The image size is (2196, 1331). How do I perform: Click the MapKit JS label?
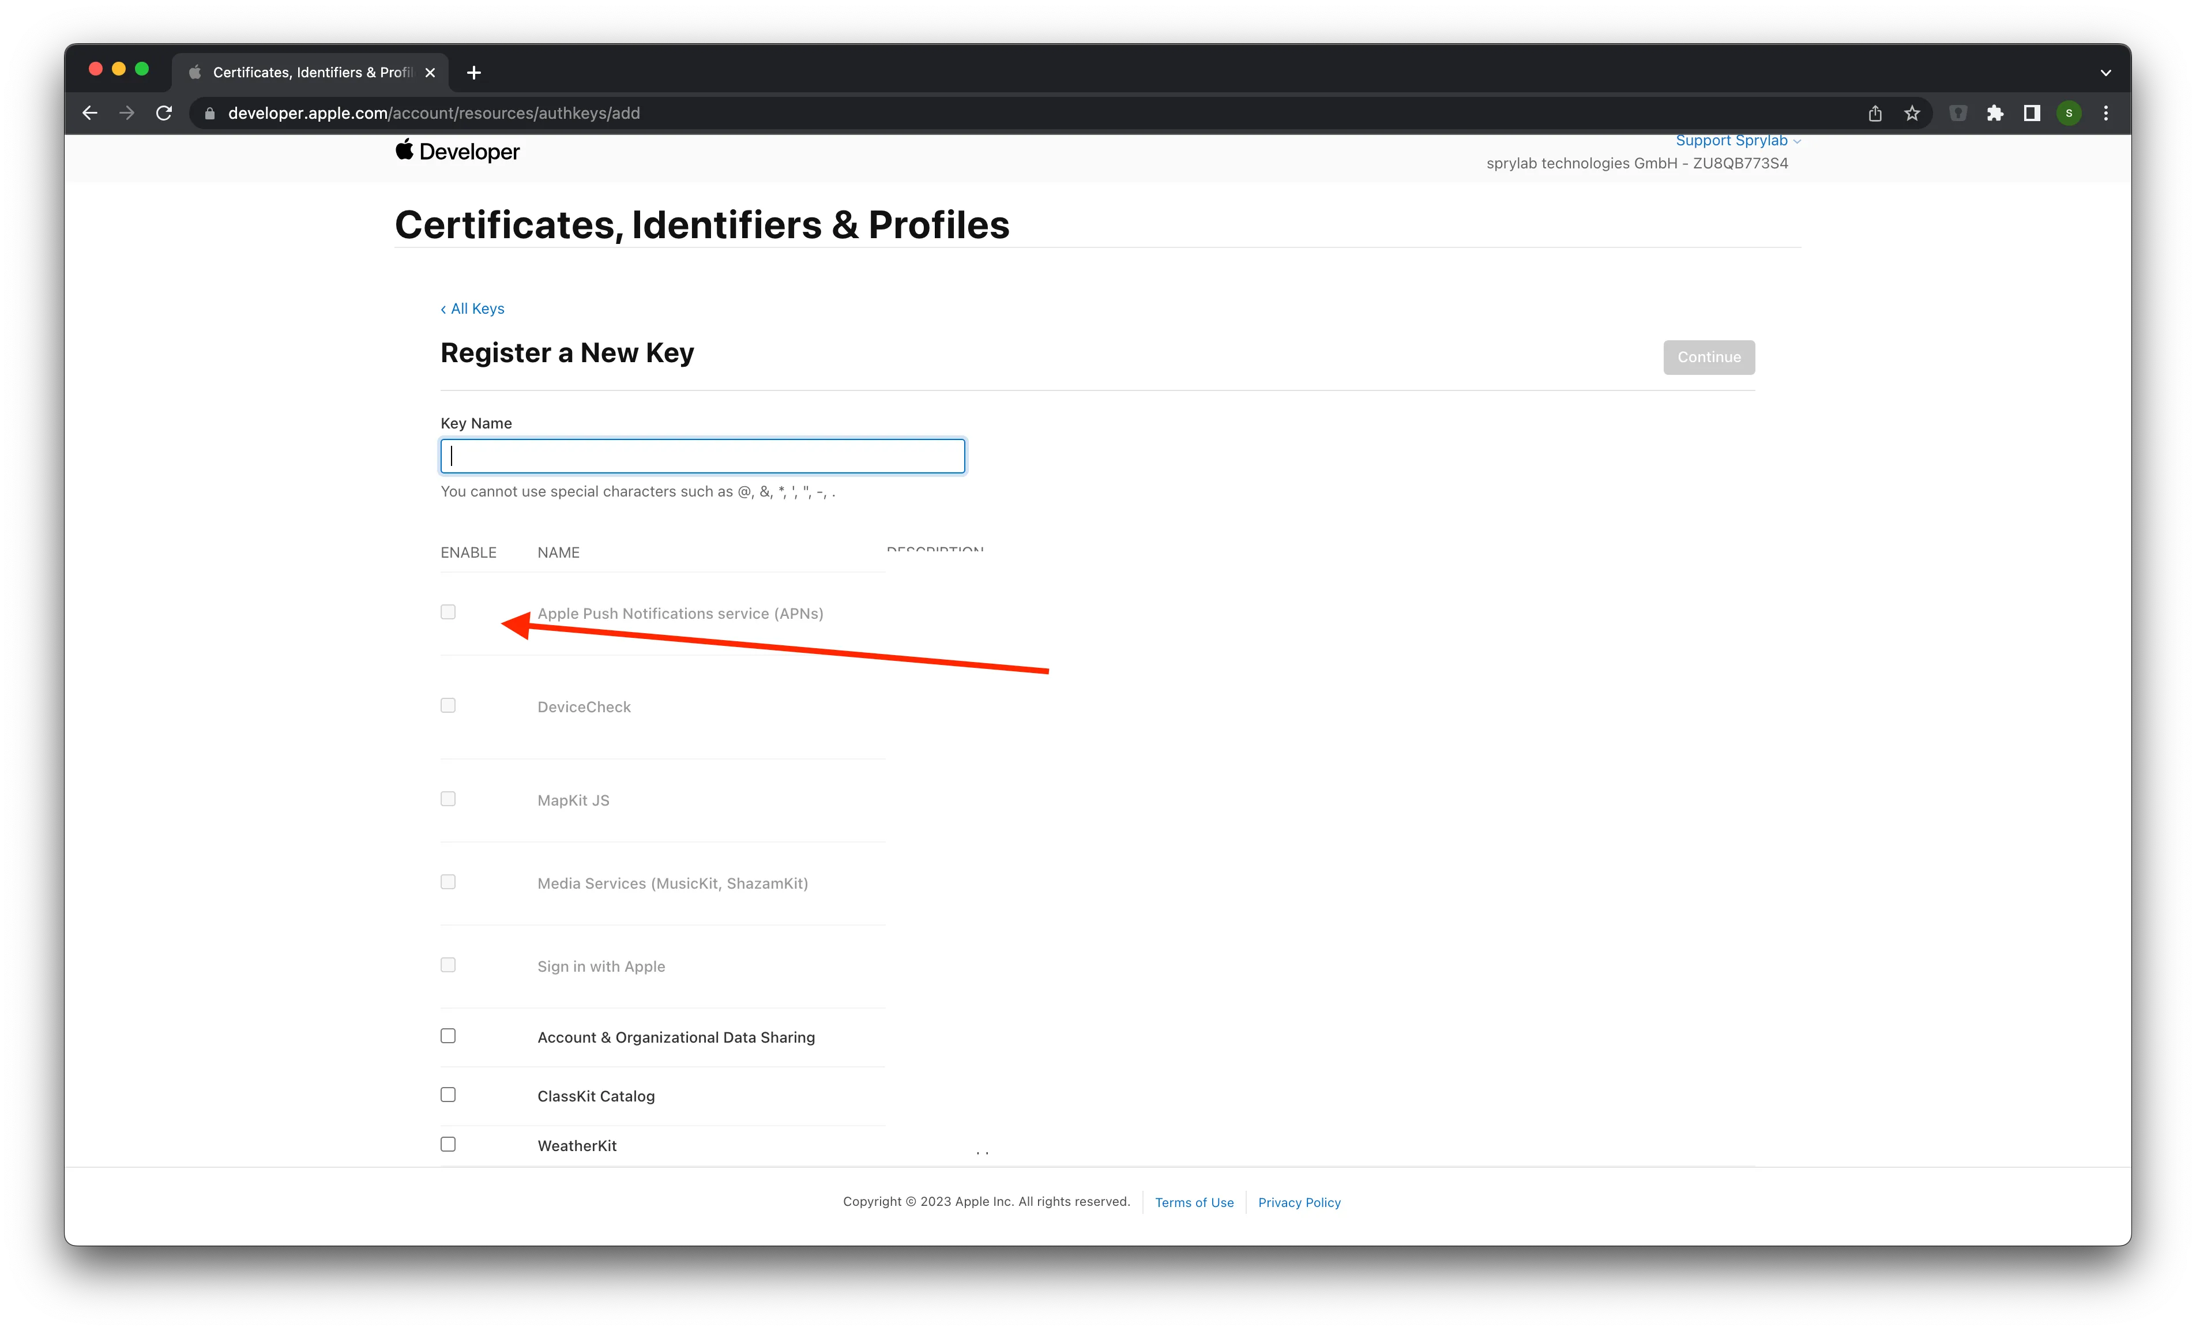click(573, 800)
